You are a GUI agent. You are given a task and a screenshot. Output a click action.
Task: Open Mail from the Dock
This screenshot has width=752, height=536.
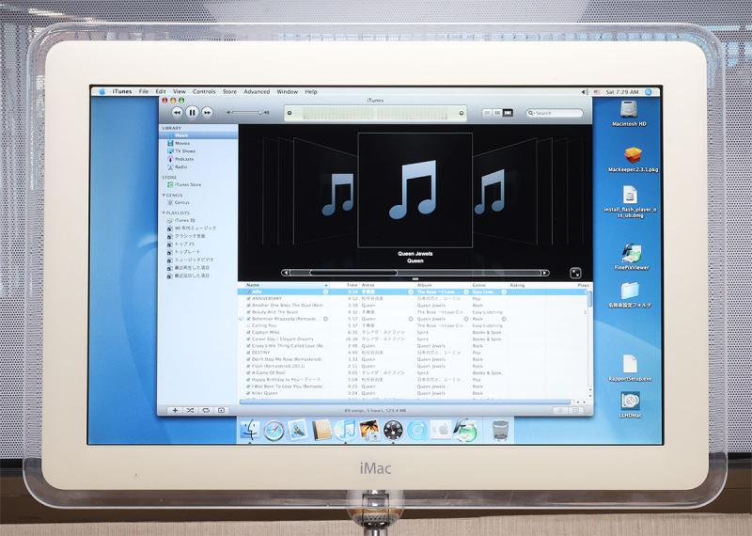298,430
